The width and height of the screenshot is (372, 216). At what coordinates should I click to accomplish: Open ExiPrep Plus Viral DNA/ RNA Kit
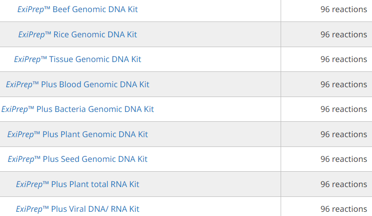[77, 209]
